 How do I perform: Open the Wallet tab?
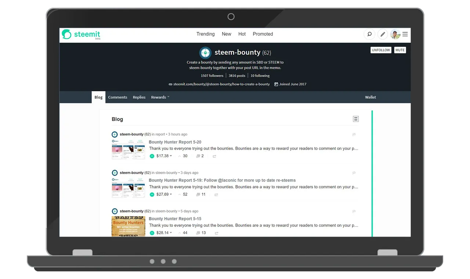[x=370, y=97]
